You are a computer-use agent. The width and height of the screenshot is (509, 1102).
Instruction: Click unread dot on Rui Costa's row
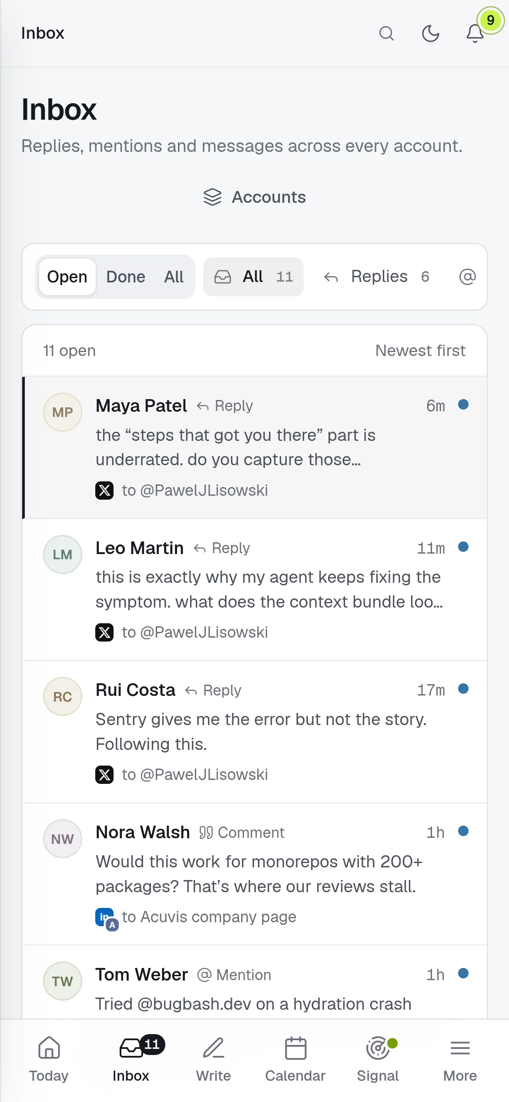coord(463,689)
